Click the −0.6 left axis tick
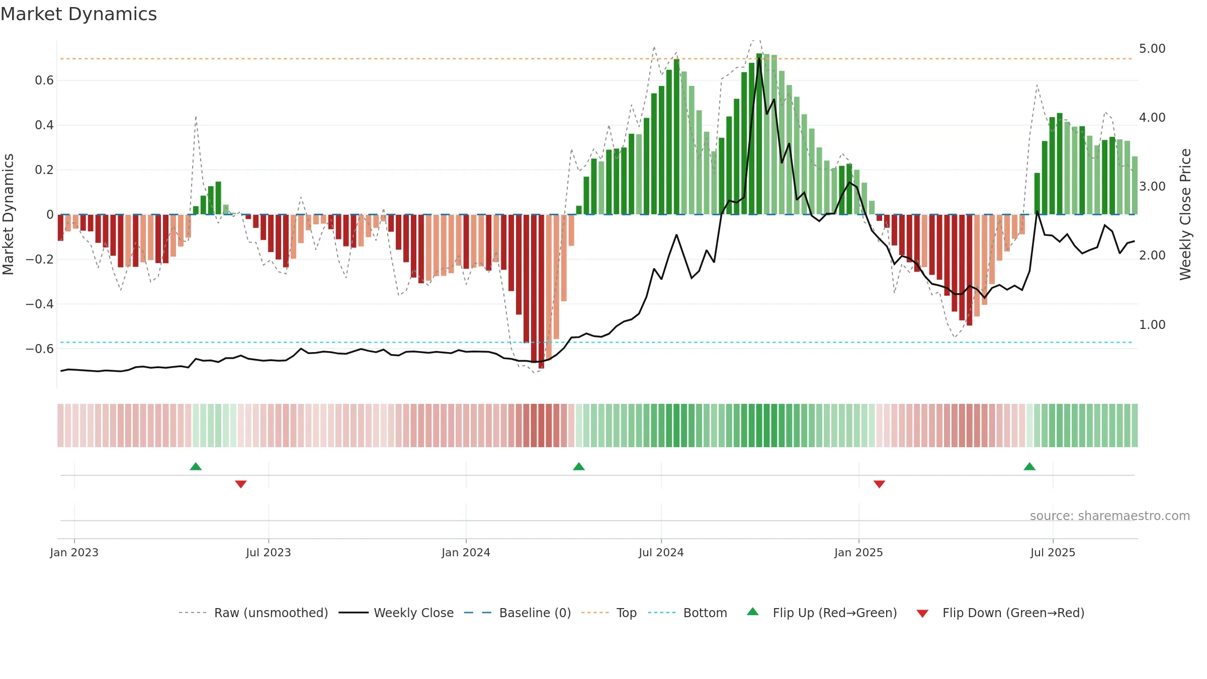Screen dimensions: 1207x679 [40, 349]
